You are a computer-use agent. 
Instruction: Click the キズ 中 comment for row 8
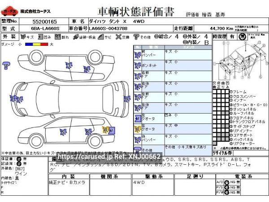click(x=171, y=126)
